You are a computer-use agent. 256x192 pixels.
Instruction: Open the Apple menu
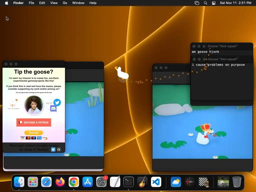pos(6,3)
